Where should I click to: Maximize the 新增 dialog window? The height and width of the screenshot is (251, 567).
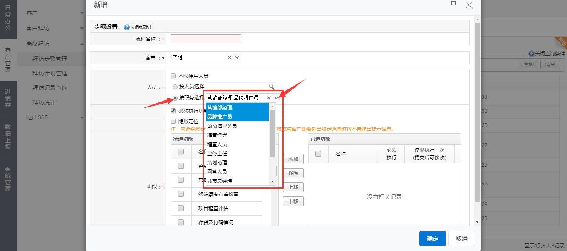point(453,3)
